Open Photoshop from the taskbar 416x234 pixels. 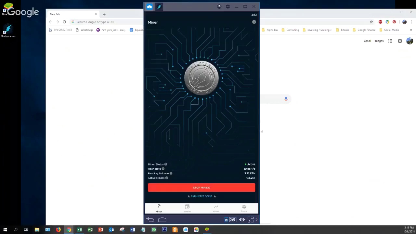[164, 230]
